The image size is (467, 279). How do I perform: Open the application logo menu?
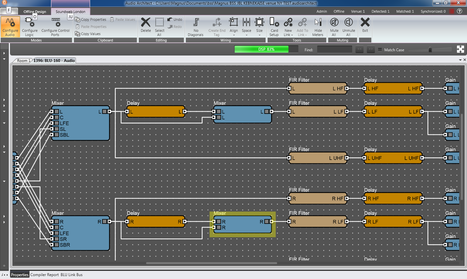(x=4, y=3)
